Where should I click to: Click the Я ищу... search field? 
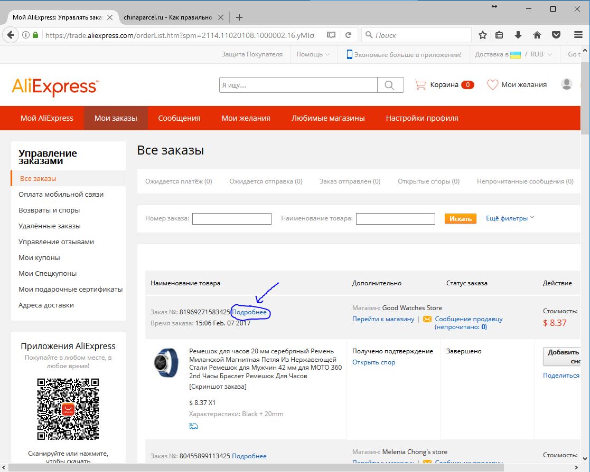pyautogui.click(x=298, y=85)
